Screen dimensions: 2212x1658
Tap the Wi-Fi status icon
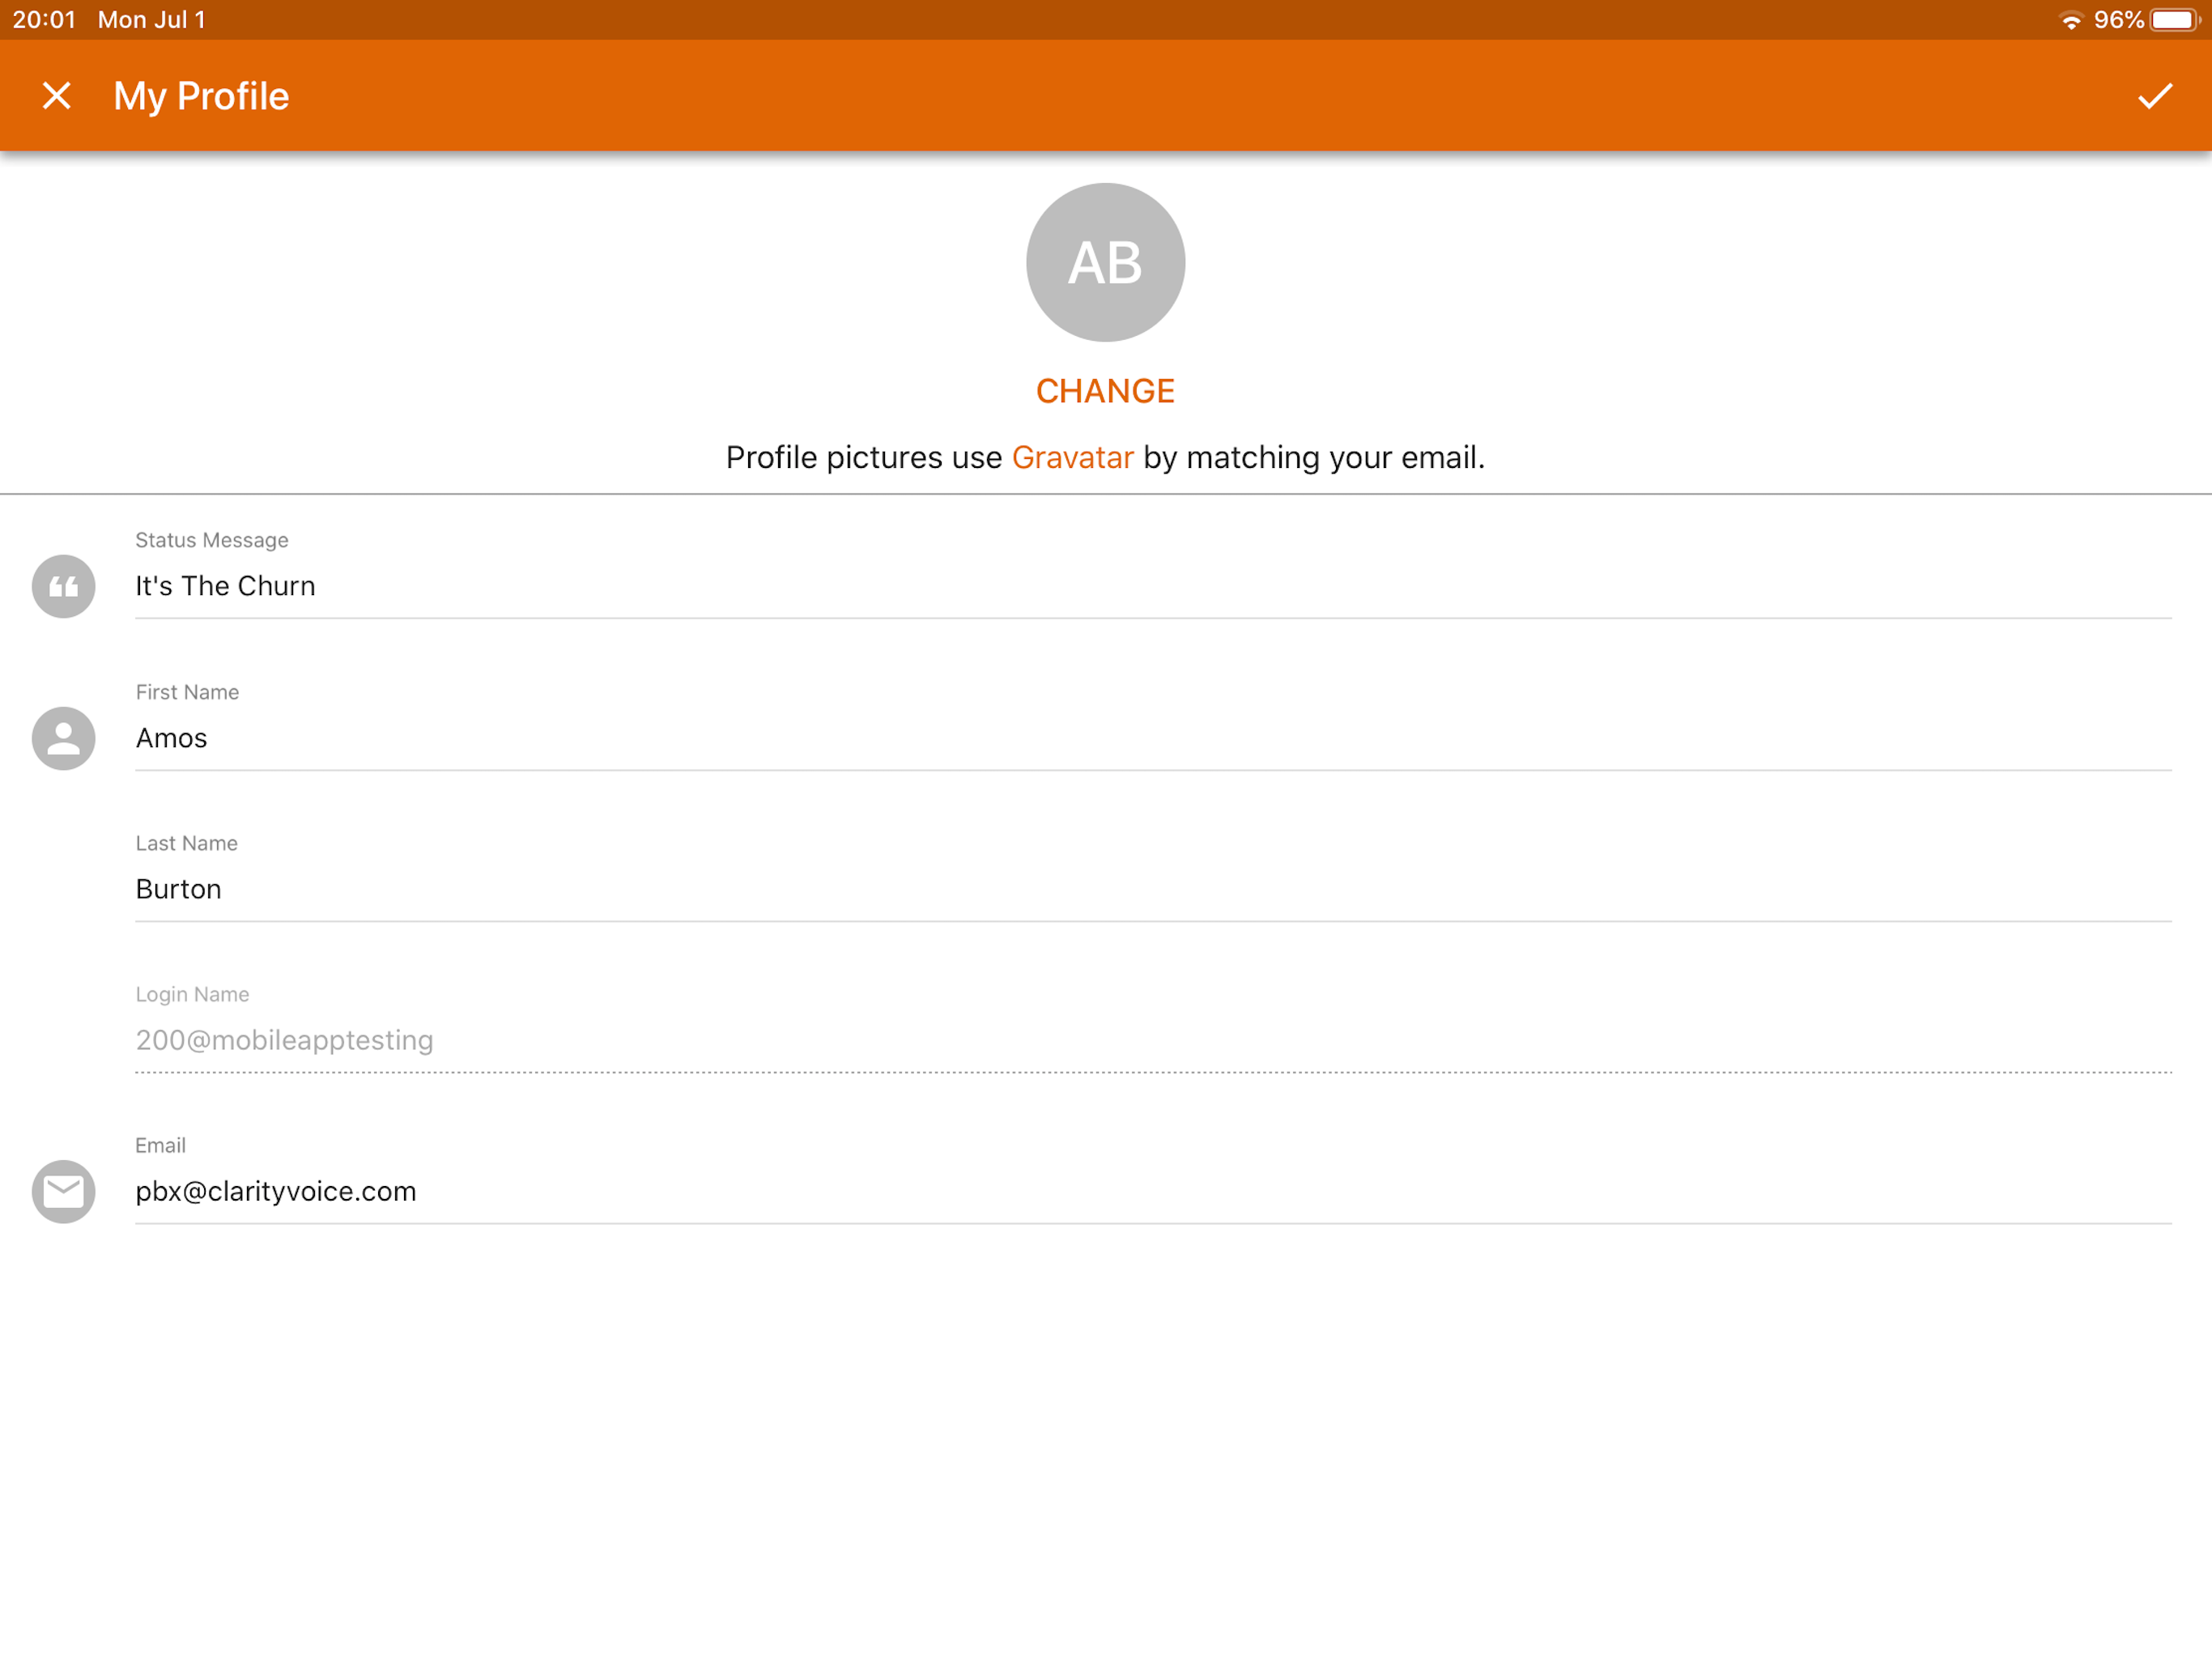pyautogui.click(x=2071, y=20)
